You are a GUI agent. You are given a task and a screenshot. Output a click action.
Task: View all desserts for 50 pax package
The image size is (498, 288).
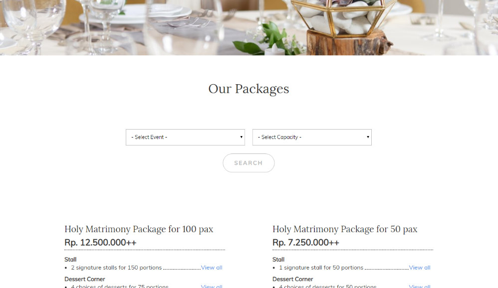pyautogui.click(x=420, y=286)
